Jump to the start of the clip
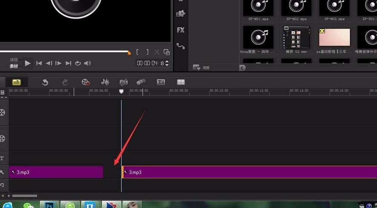 (39, 63)
